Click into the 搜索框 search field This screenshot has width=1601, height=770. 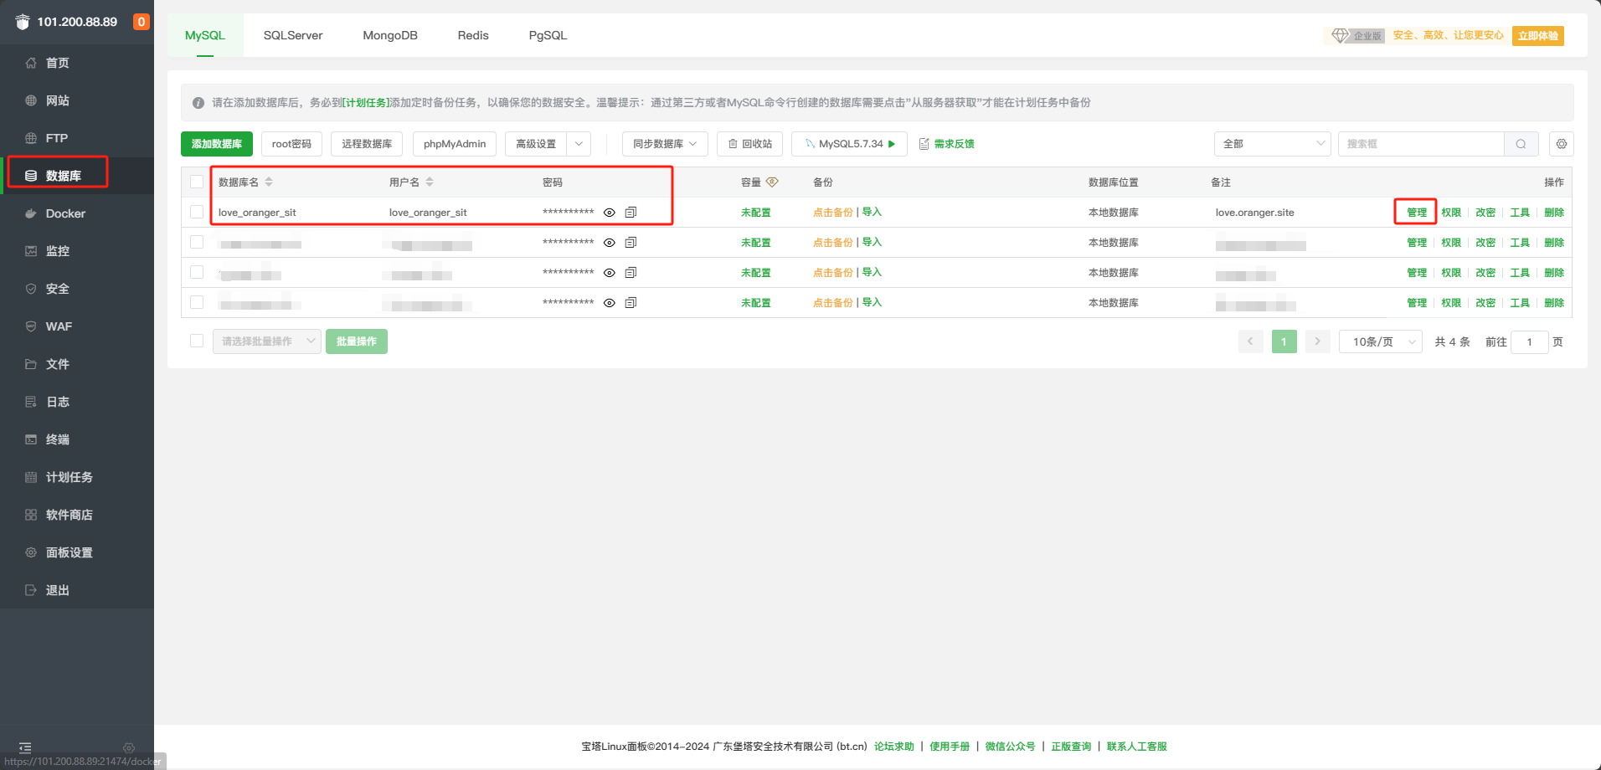(x=1421, y=144)
